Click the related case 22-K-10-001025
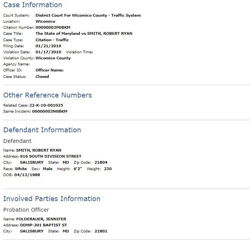Screen dimensions: 250x240 (46, 105)
